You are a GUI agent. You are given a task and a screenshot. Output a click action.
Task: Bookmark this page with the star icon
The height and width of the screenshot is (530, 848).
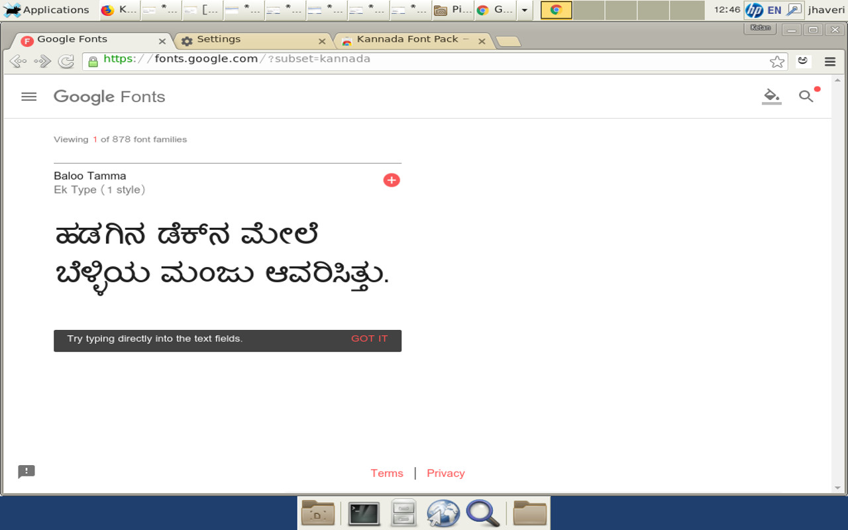[x=776, y=60]
